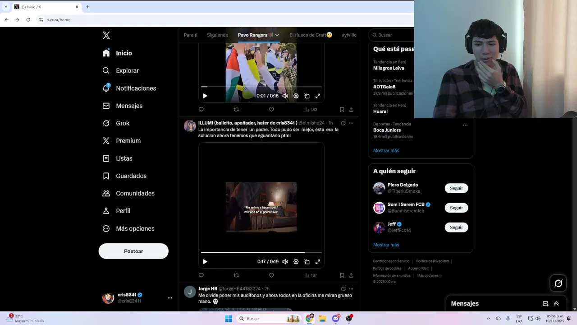Bookmark the first video post
The image size is (577, 325).
coord(342,109)
